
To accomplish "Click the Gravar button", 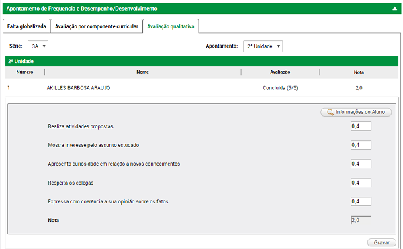I will point(382,242).
